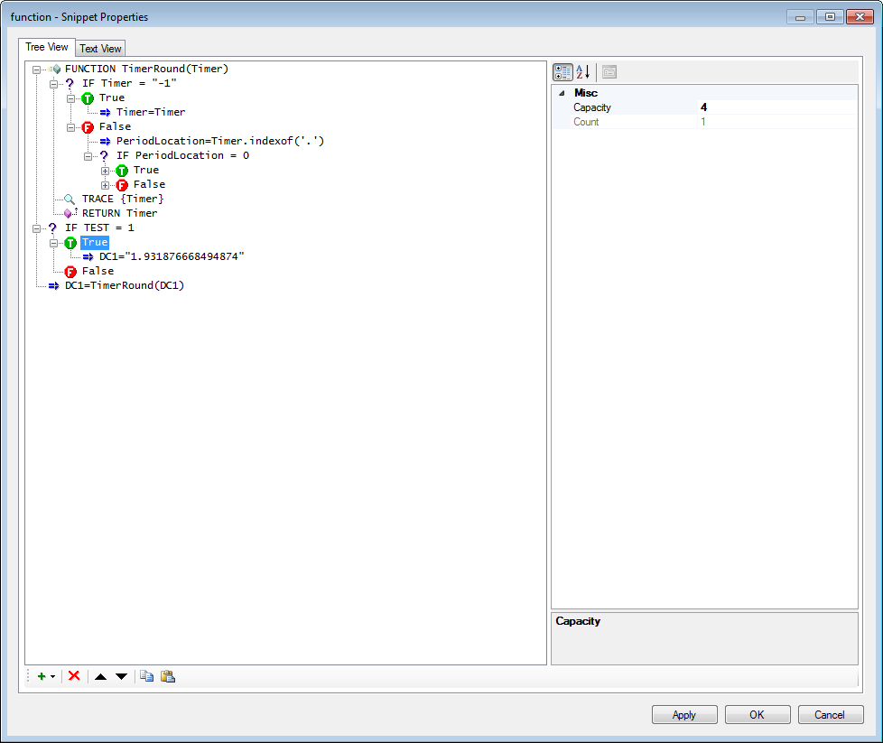Click the red X delete icon
Viewport: 883px width, 743px height.
coord(74,676)
